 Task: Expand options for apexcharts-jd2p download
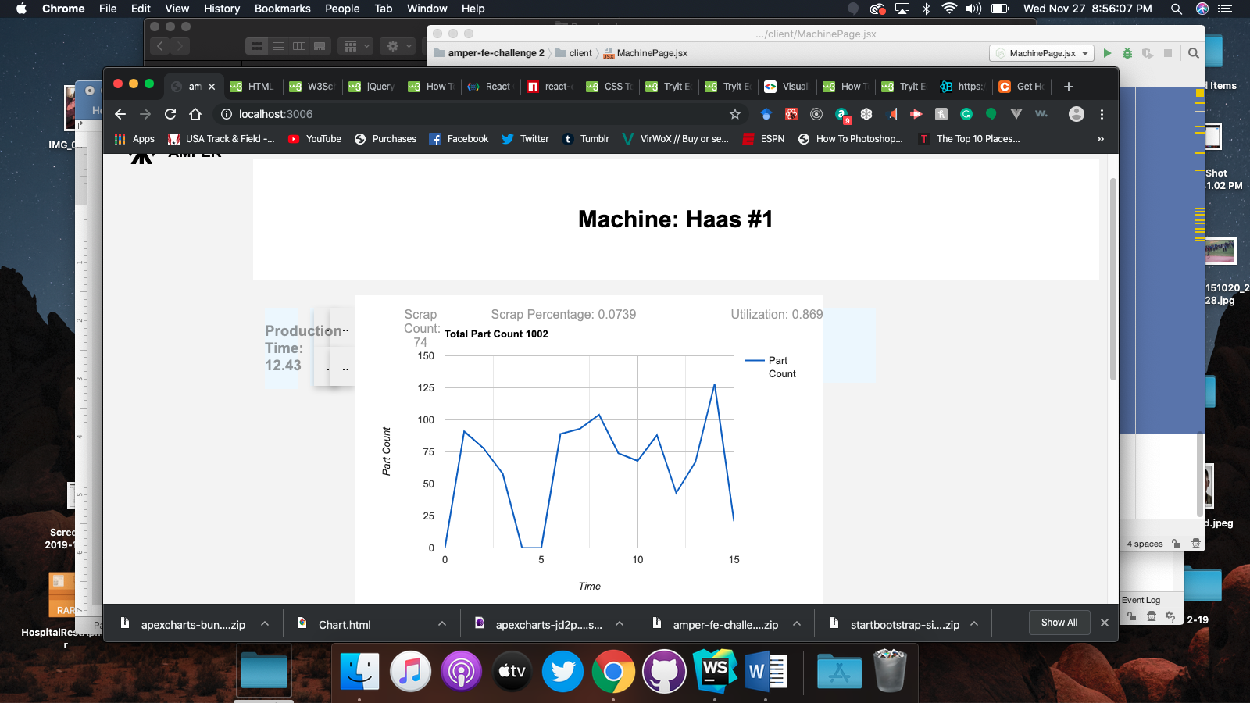tap(620, 623)
